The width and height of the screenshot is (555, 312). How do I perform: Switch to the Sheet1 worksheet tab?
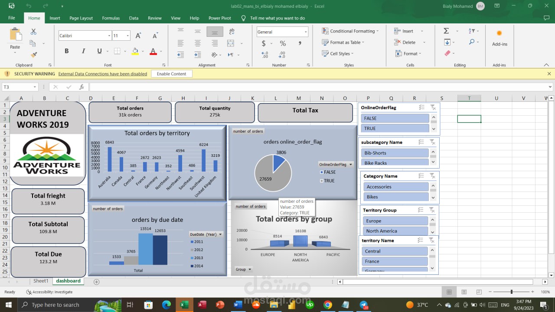pos(41,281)
